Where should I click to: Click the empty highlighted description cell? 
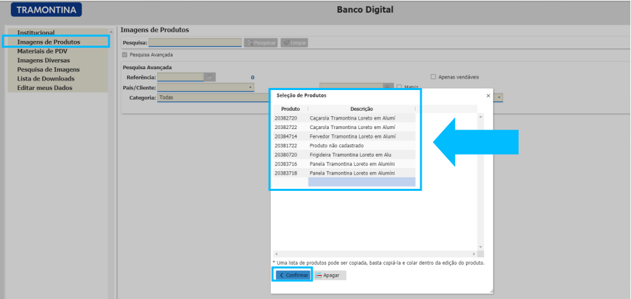coord(362,182)
